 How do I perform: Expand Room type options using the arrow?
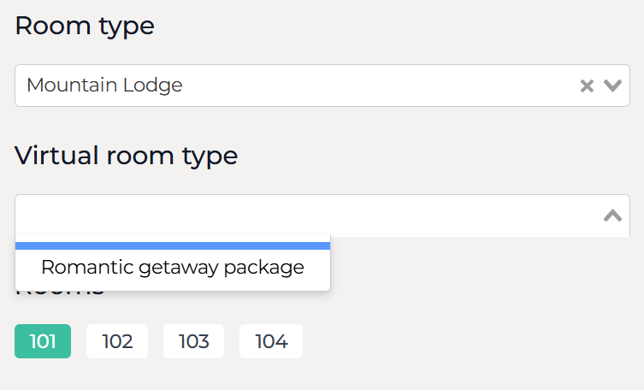coord(612,86)
